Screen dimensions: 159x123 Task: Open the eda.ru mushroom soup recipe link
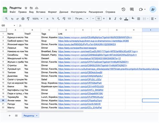click(x=94, y=41)
